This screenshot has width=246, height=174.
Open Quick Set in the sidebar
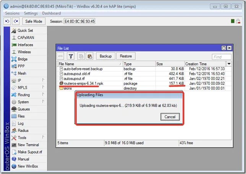(x=29, y=31)
